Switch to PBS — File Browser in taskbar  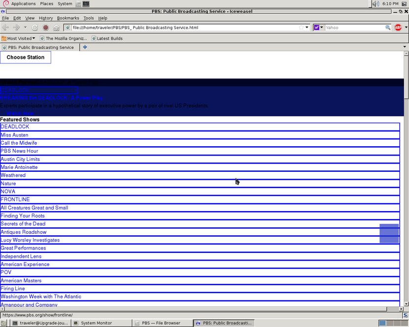pos(163,323)
